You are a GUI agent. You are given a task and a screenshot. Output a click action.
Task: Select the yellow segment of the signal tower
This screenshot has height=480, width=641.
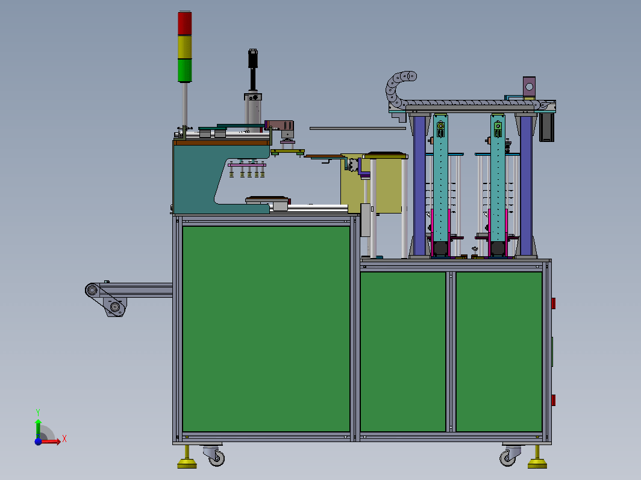185,47
